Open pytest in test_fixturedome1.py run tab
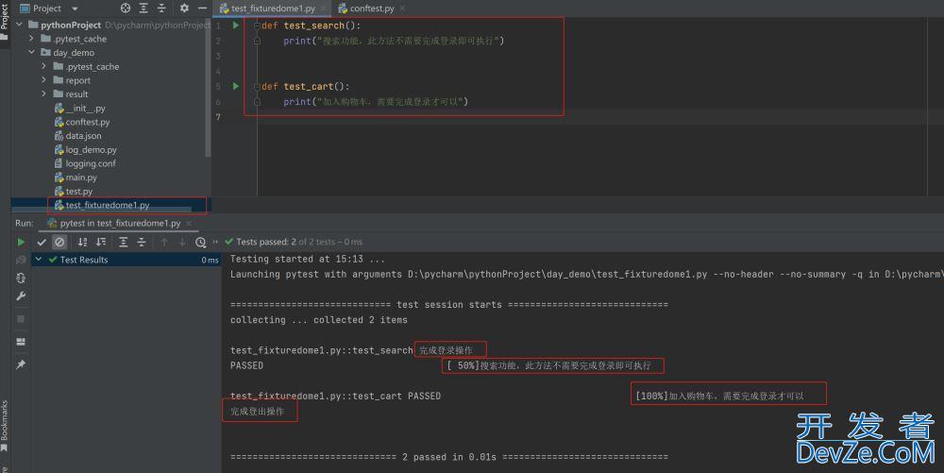 coord(114,223)
